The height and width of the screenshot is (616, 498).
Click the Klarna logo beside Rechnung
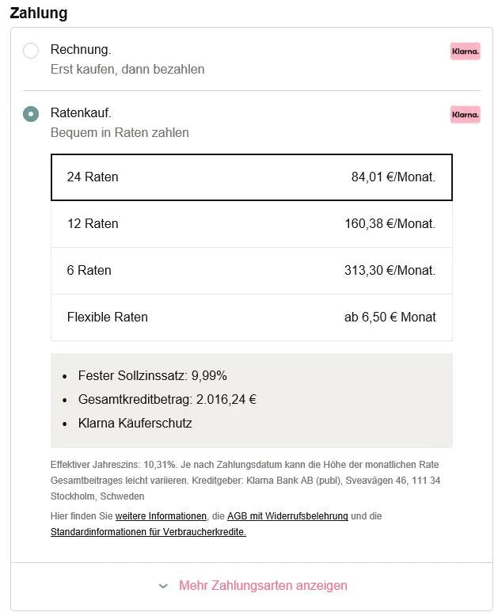tap(465, 51)
